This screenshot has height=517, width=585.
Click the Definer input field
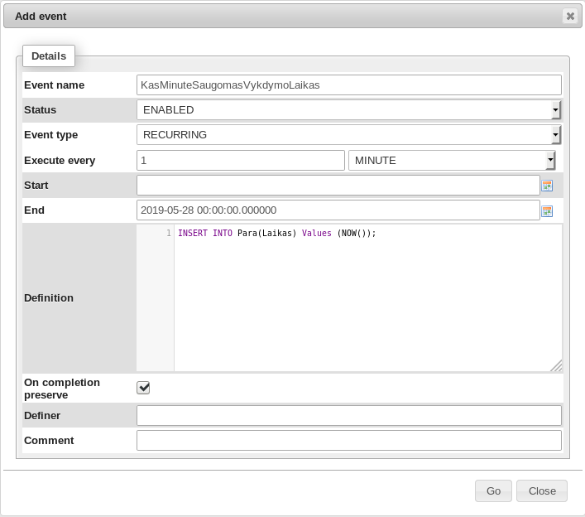pos(348,415)
